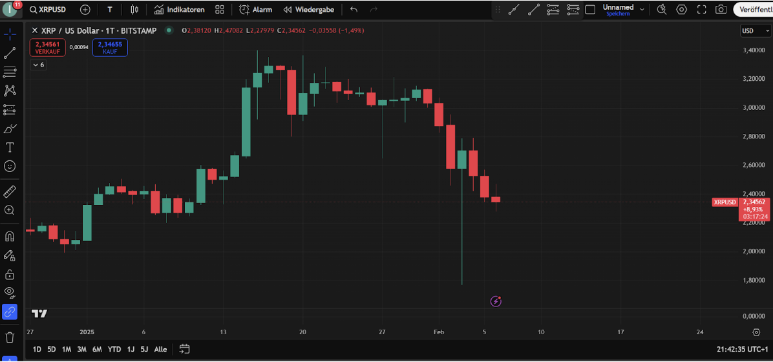Expand the collapsed indicator legend showing 6

(38, 65)
